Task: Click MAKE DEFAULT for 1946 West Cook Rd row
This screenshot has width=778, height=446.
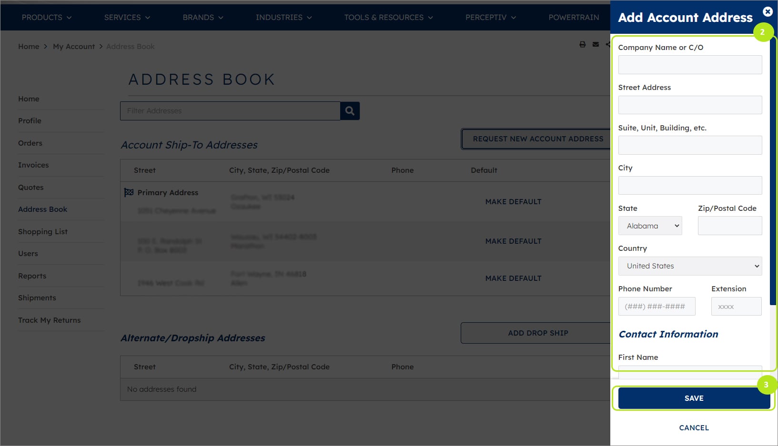Action: click(x=513, y=278)
